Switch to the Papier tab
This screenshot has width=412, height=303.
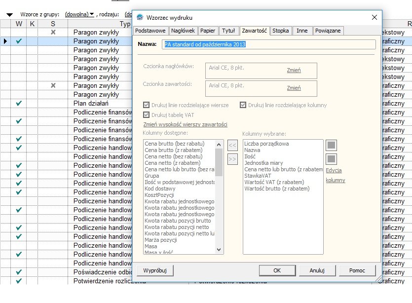coord(208,31)
